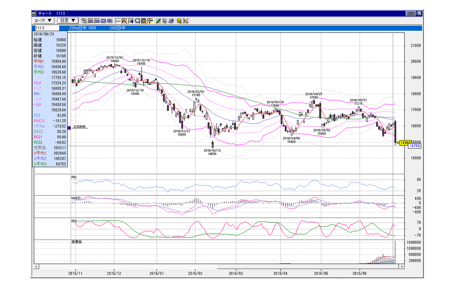The image size is (454, 287).
Task: Click the yellow key icon
Action: [x=179, y=21]
